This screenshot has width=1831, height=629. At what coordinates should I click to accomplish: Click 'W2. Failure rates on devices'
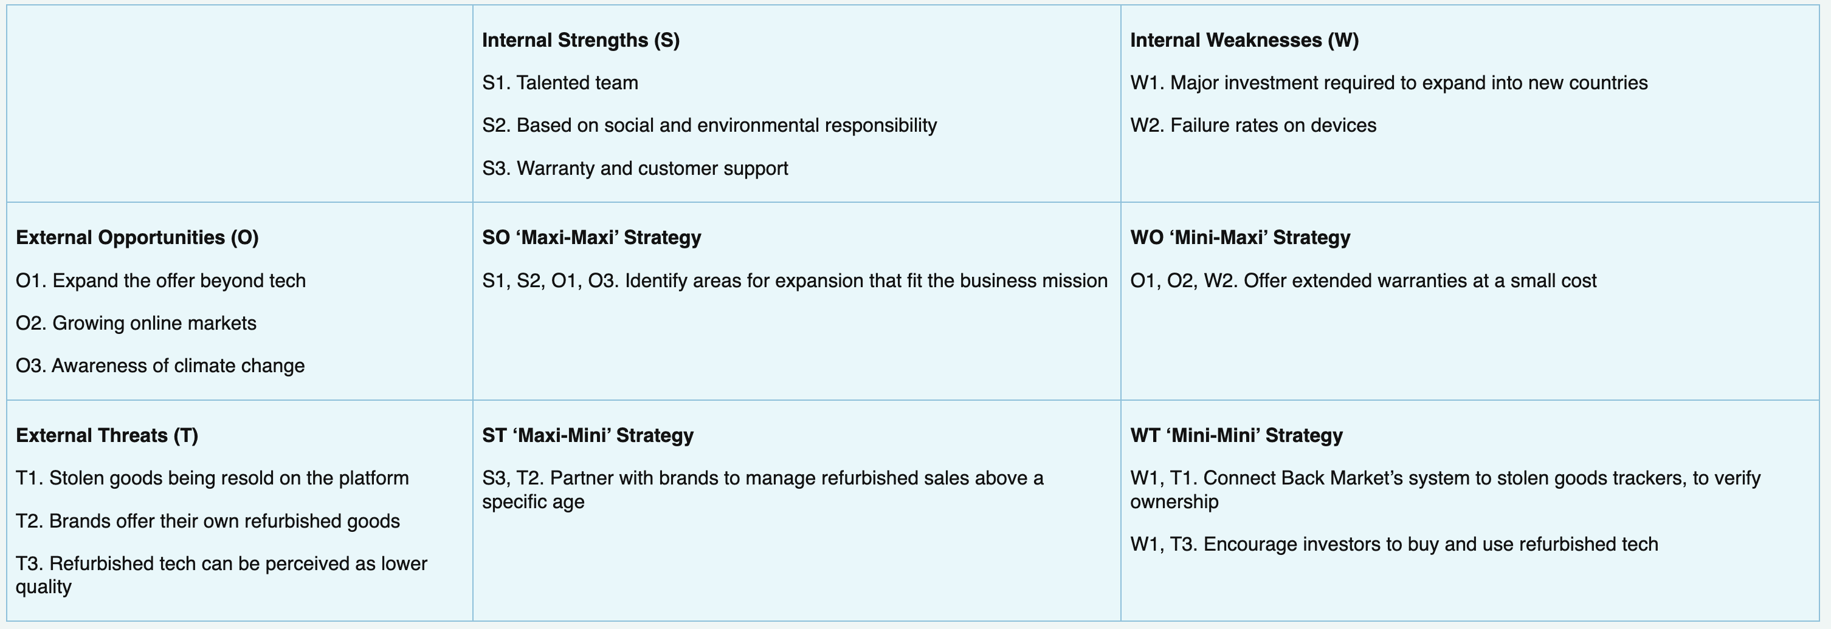[x=1253, y=126]
